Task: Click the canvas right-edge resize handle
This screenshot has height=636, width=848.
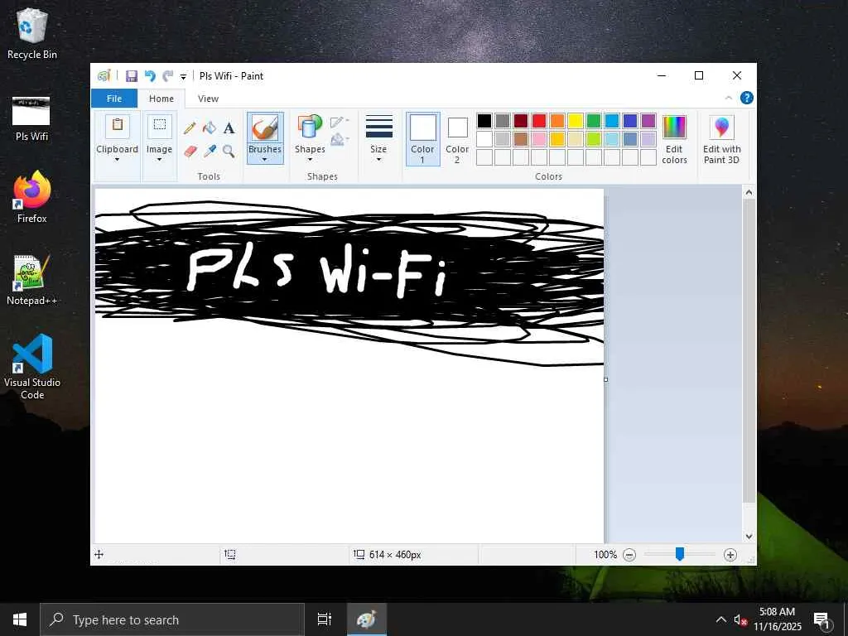Action: pos(605,379)
